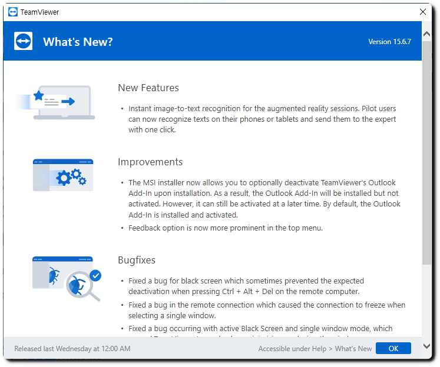Click the "Improvements" heading
440x367 pixels.
[x=150, y=162]
